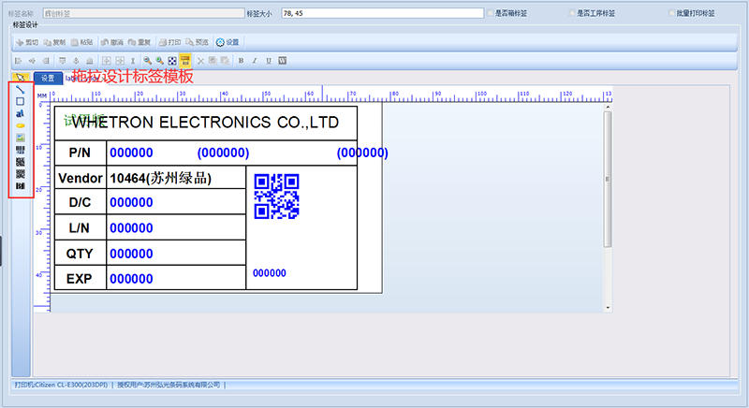Screen dimensions: 749x408
Task: Click the Undo (撤消) toolbar button
Action: 112,42
